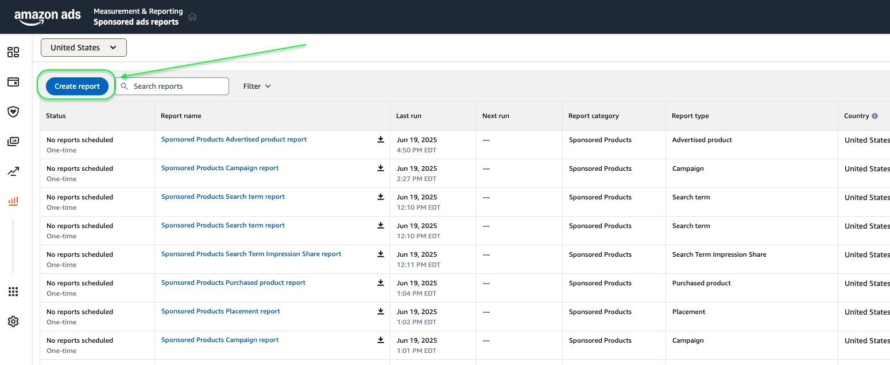The width and height of the screenshot is (890, 365).
Task: Open the billing card sidebar icon
Action: pos(13,82)
